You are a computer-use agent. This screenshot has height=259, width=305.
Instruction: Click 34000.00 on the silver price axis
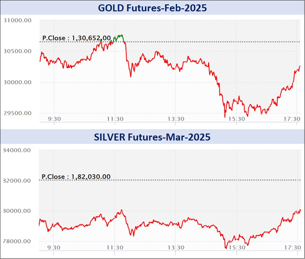point(17,150)
